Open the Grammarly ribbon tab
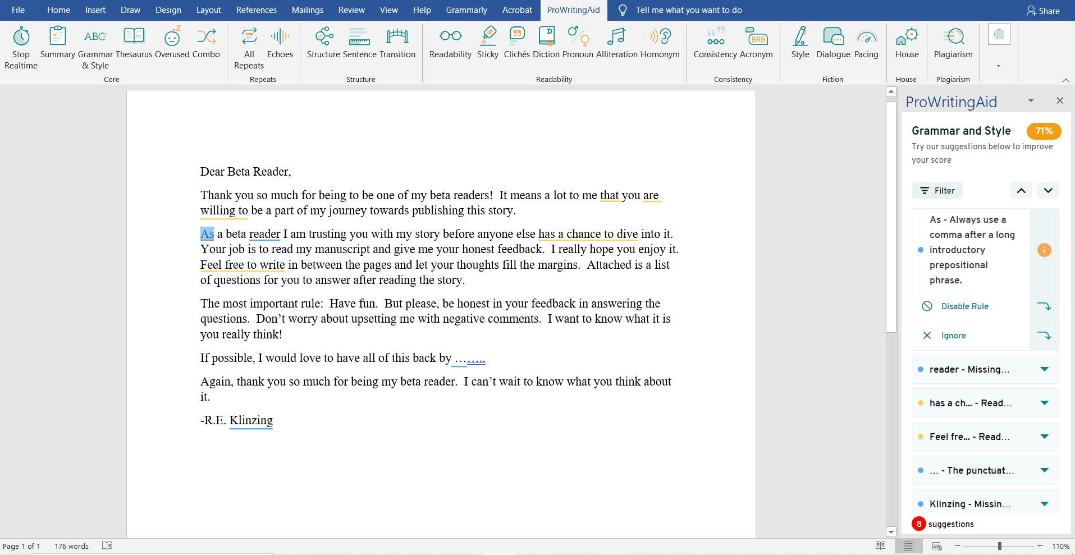Viewport: 1075px width, 555px height. (466, 10)
